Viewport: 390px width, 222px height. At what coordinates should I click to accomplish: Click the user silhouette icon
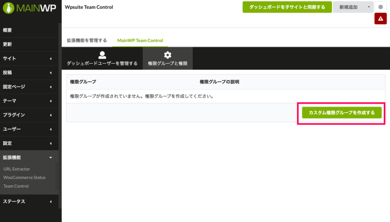(102, 55)
